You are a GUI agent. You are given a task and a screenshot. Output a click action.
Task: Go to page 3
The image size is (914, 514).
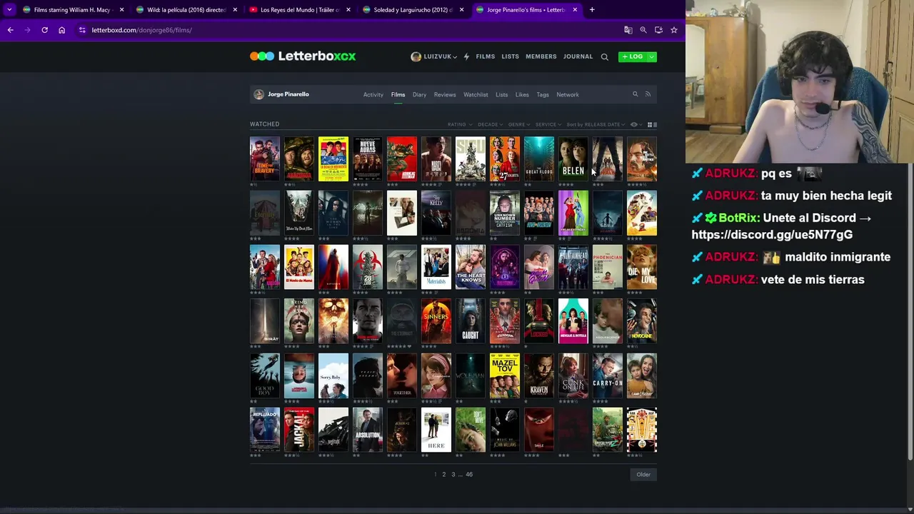point(453,474)
